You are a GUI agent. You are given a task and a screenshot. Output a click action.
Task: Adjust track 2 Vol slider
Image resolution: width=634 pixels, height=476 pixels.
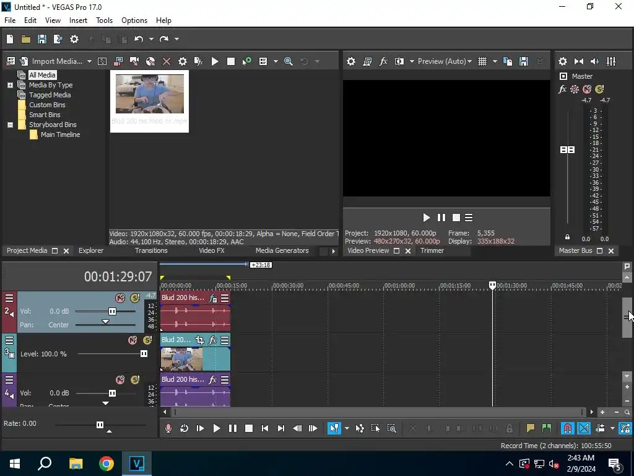tap(113, 311)
